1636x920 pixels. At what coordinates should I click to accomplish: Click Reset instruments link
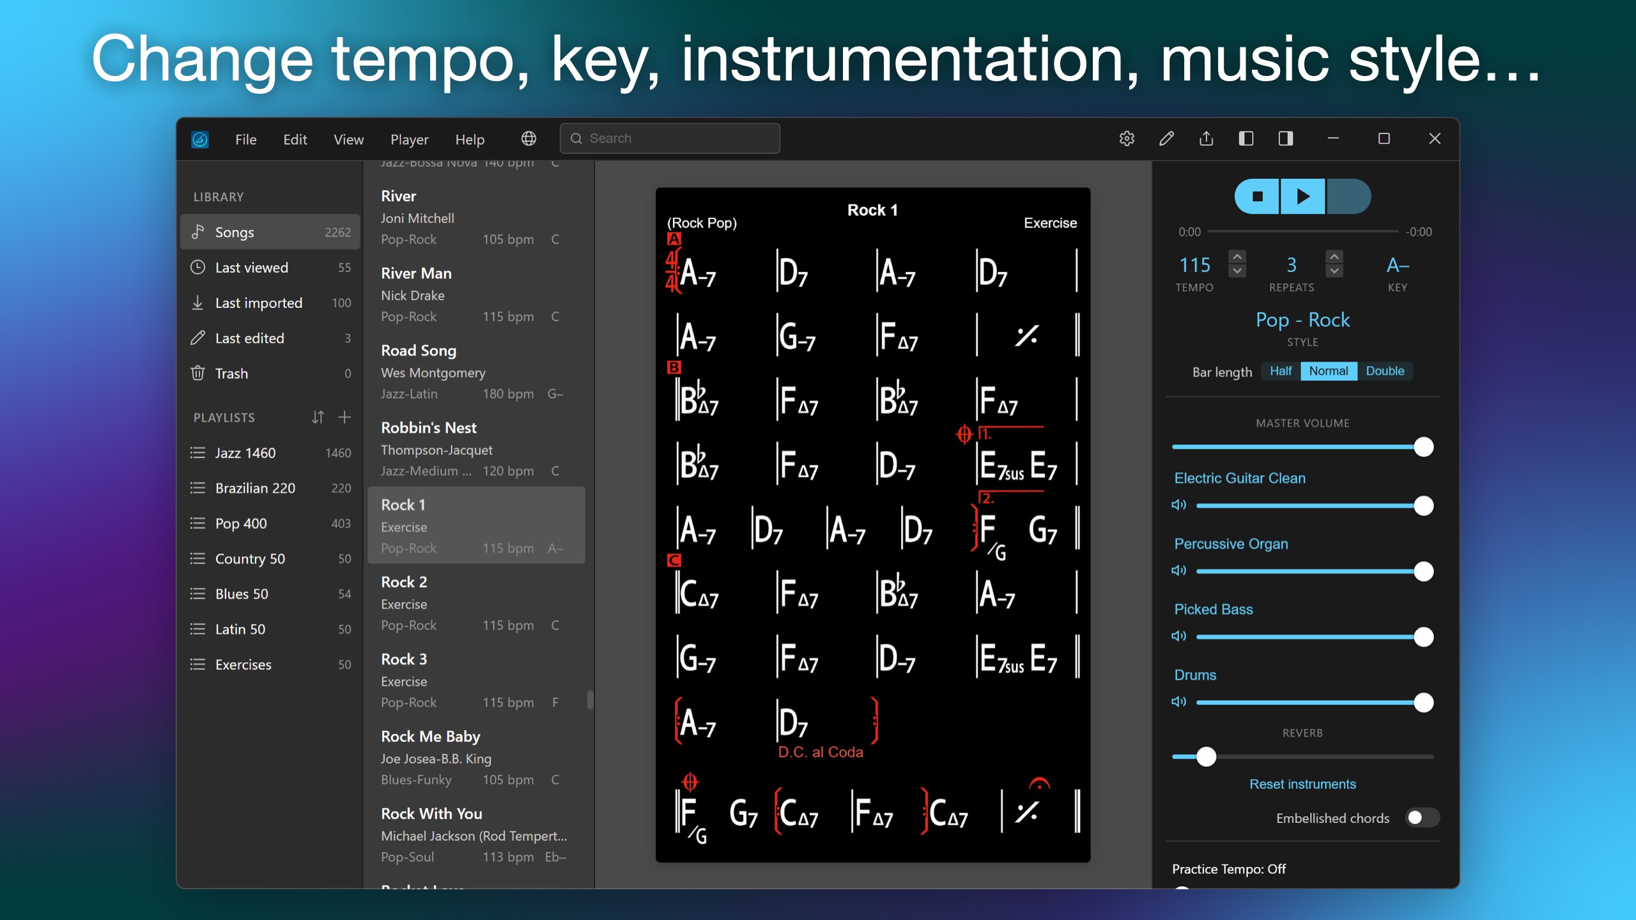pyautogui.click(x=1302, y=784)
